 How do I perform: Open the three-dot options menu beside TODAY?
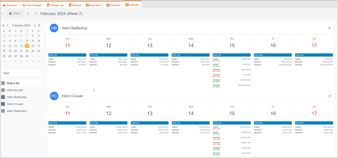(x=3, y=14)
